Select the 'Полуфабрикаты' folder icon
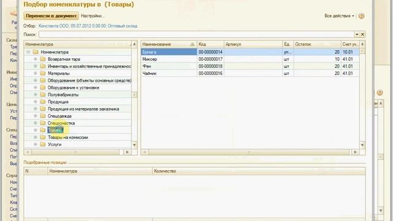Viewport: 393px width, 221px height. click(42, 95)
